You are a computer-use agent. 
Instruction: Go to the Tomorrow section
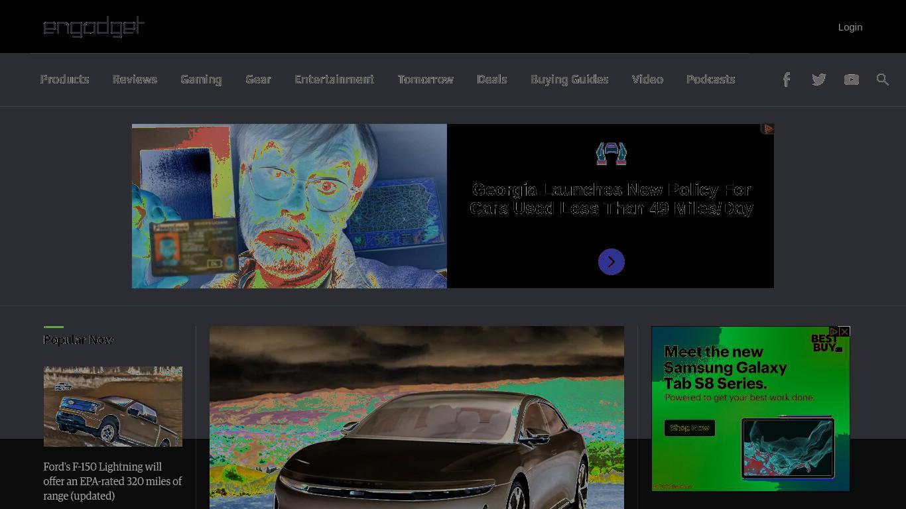[x=426, y=80]
